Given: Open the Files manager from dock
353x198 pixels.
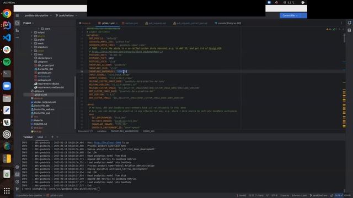Looking at the screenshot, I should [7, 98].
